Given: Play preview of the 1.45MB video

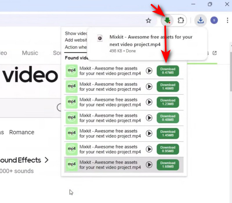Looking at the screenshot, I should [149, 133].
